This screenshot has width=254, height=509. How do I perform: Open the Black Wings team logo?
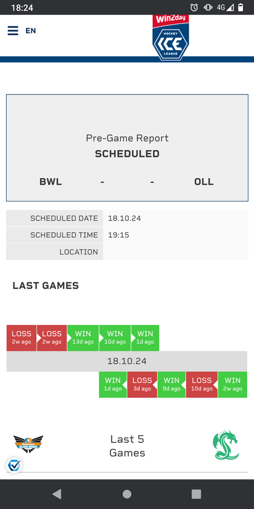point(28,444)
